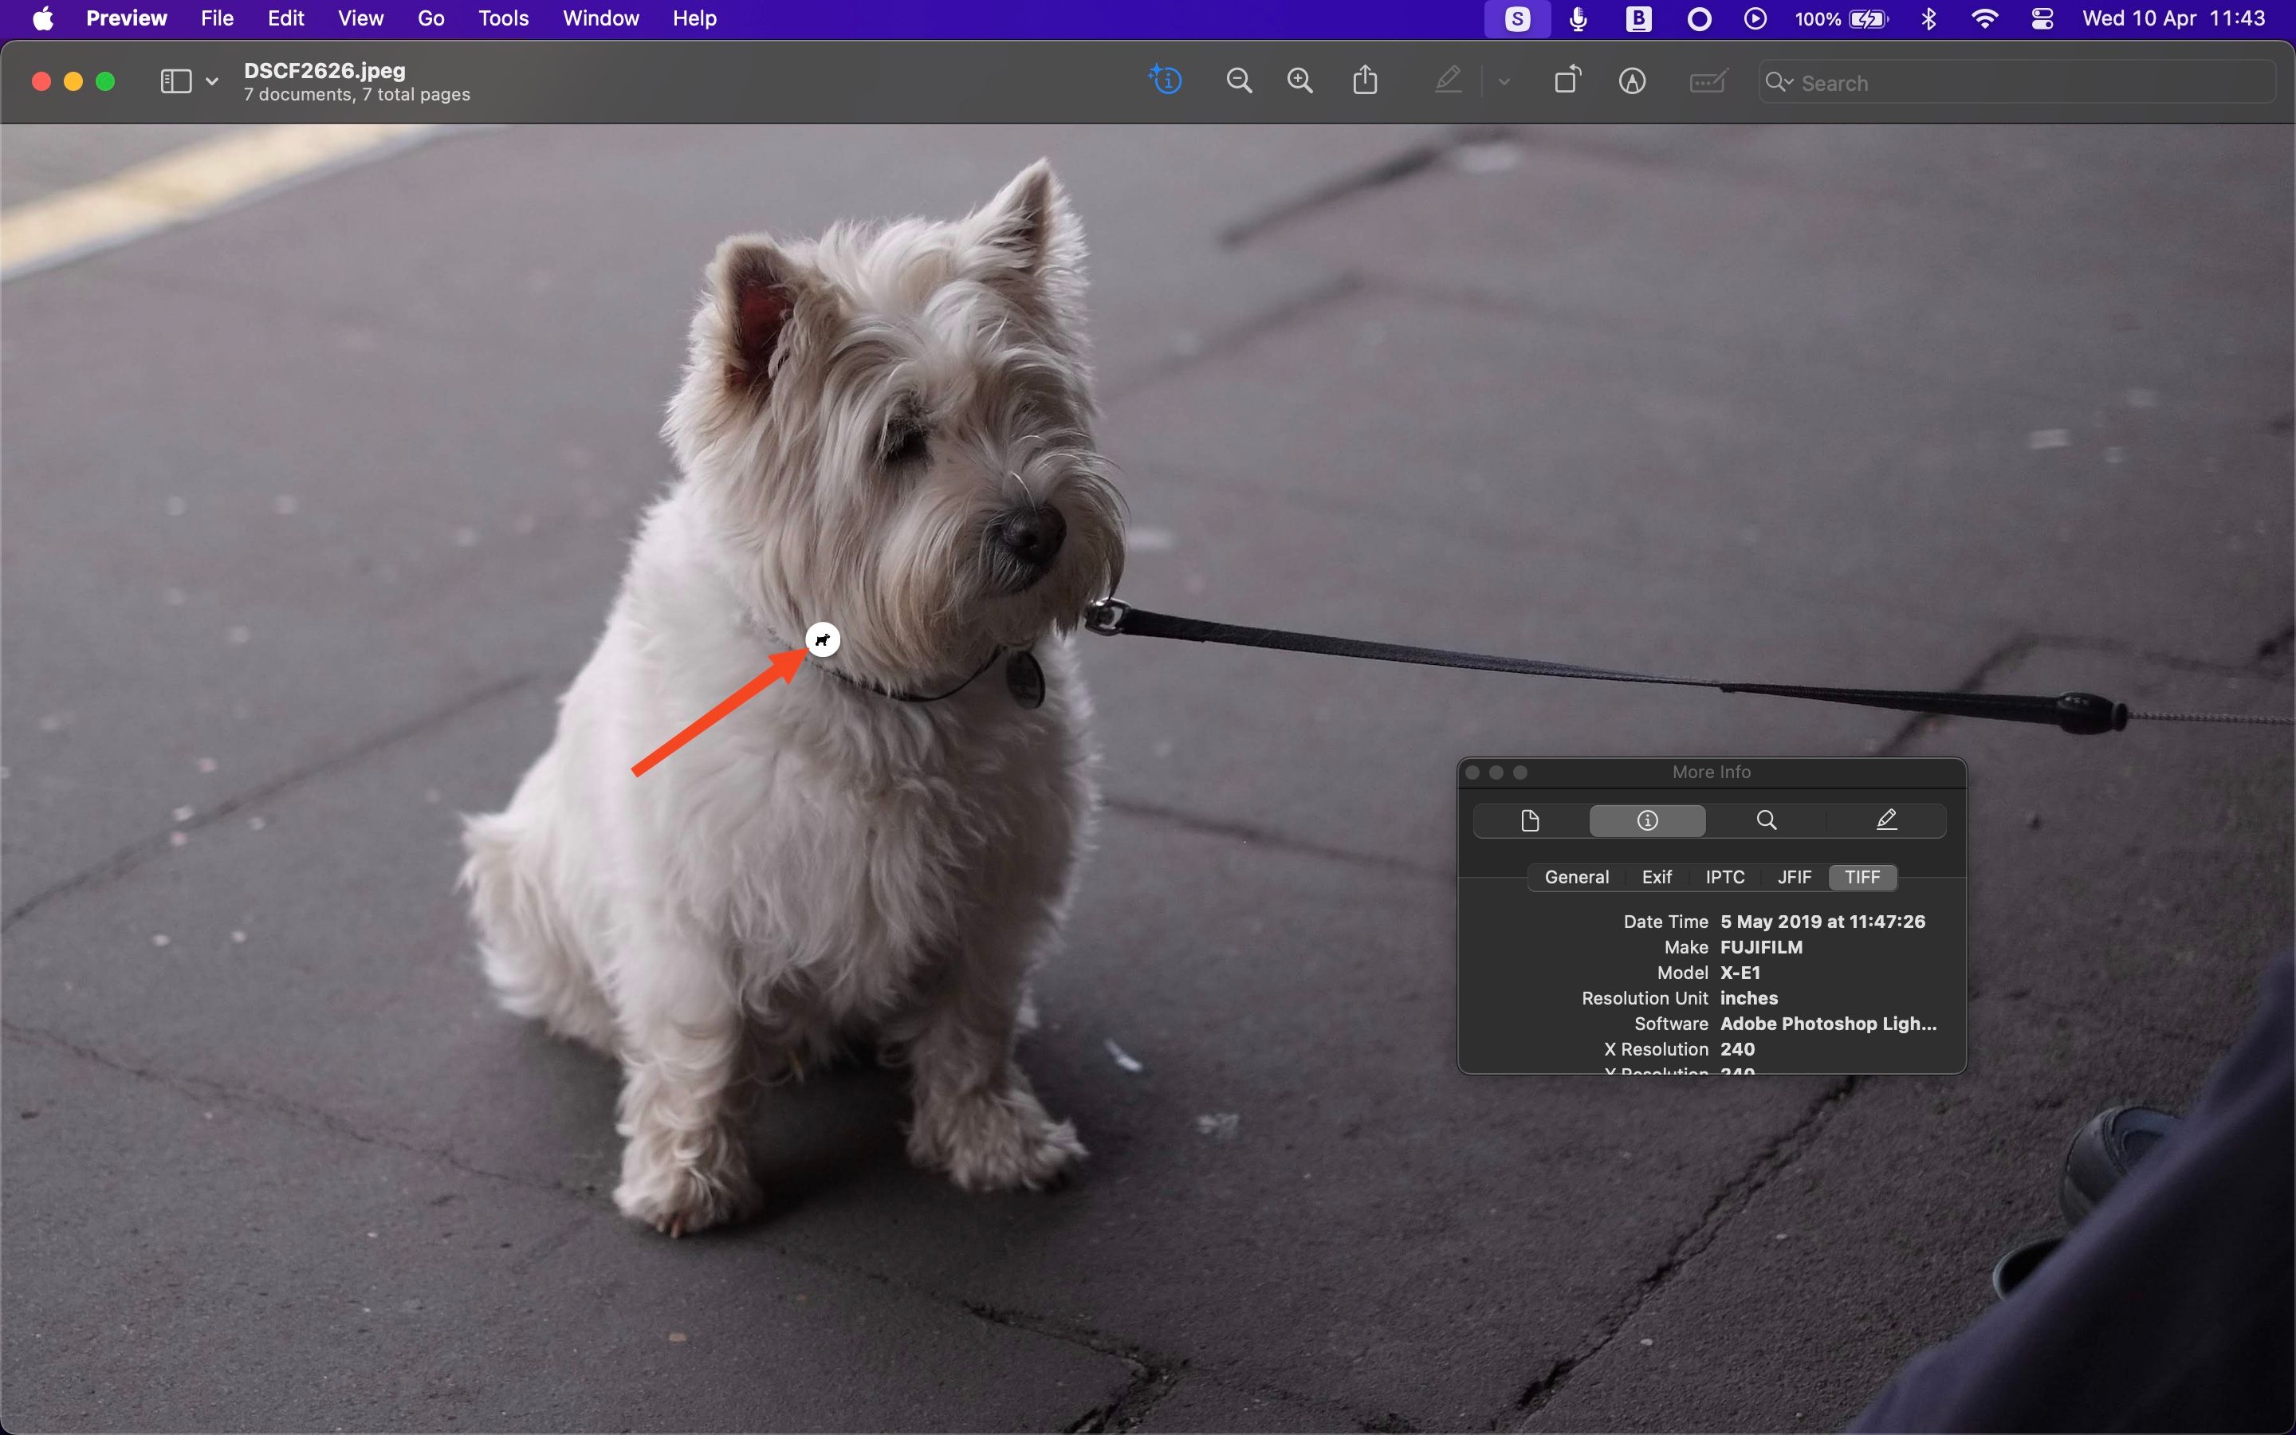Image resolution: width=2296 pixels, height=1435 pixels.
Task: Open the Edit menu
Action: (x=285, y=19)
